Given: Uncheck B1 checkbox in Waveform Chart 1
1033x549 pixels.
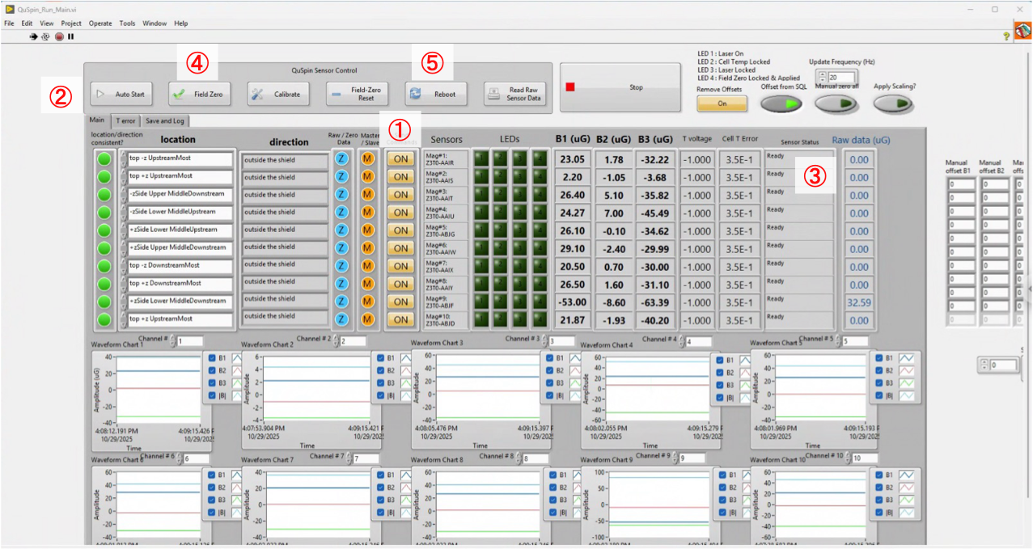Looking at the screenshot, I should pyautogui.click(x=212, y=358).
